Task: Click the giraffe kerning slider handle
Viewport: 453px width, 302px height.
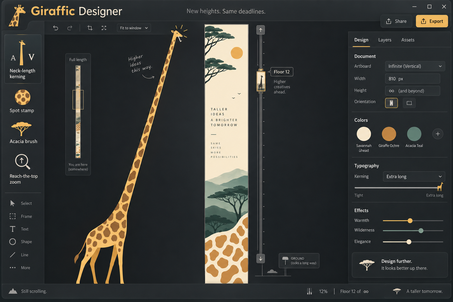Action: (440, 187)
